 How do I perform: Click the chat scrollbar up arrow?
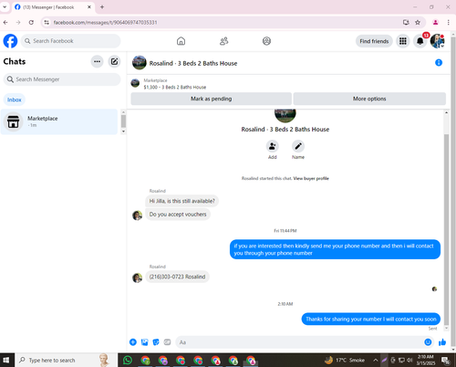[446, 112]
